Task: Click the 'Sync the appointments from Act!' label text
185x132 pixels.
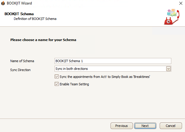Action: pyautogui.click(x=105, y=77)
